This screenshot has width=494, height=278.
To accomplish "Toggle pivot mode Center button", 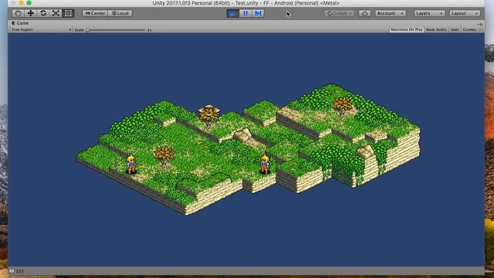I will 95,13.
